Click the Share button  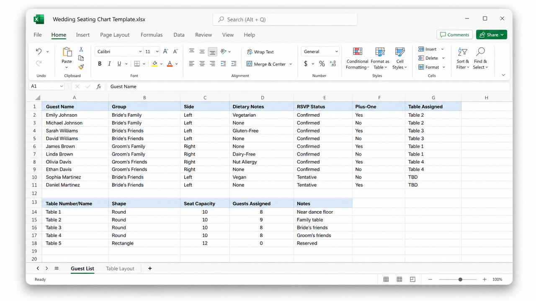[492, 35]
